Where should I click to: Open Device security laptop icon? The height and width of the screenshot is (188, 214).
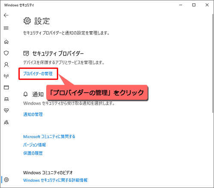[6, 99]
